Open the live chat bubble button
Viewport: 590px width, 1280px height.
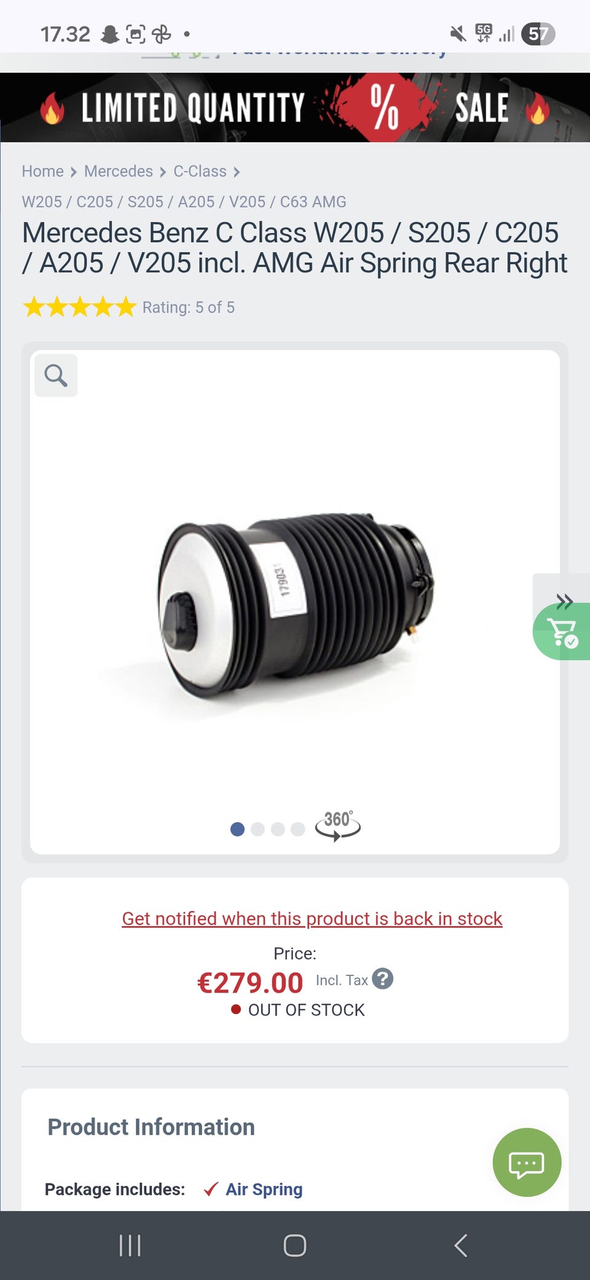coord(527,1162)
